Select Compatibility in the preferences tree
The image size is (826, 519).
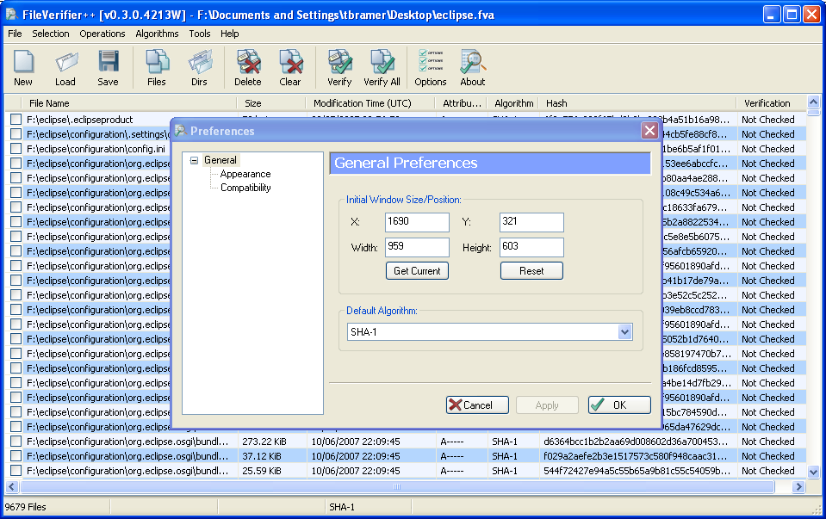tap(245, 188)
